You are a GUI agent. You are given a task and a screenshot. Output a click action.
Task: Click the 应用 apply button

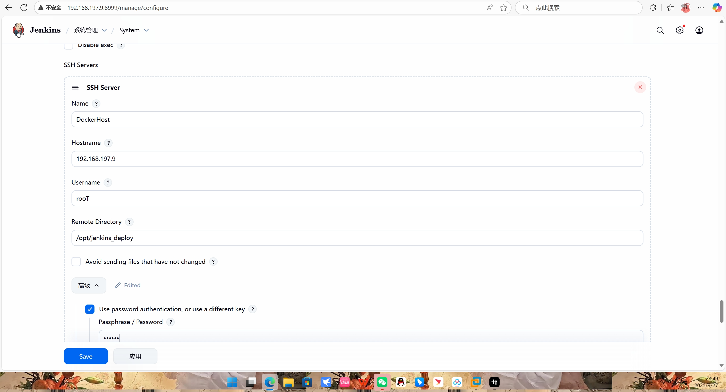(135, 356)
